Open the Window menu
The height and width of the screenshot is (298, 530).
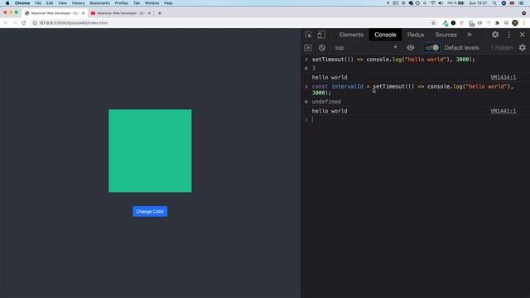(x=152, y=3)
